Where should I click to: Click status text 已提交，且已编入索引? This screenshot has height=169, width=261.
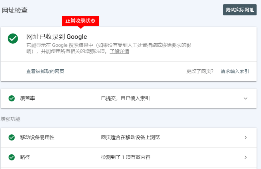click(x=125, y=98)
